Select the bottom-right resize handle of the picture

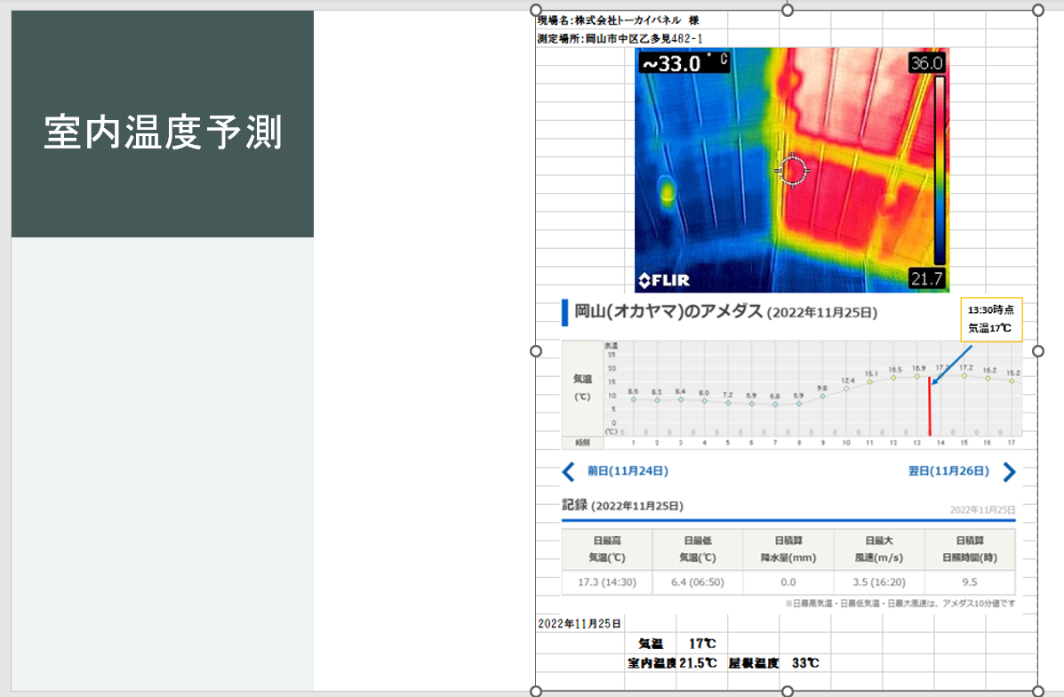pyautogui.click(x=1038, y=691)
